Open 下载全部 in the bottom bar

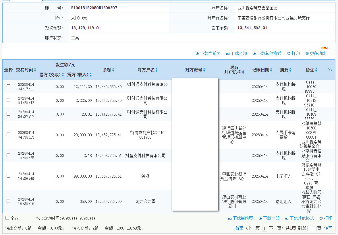click(x=260, y=218)
